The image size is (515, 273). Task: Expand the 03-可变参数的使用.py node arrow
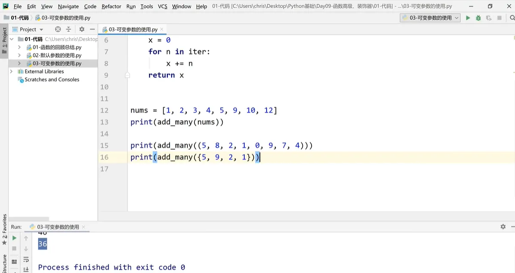point(19,63)
